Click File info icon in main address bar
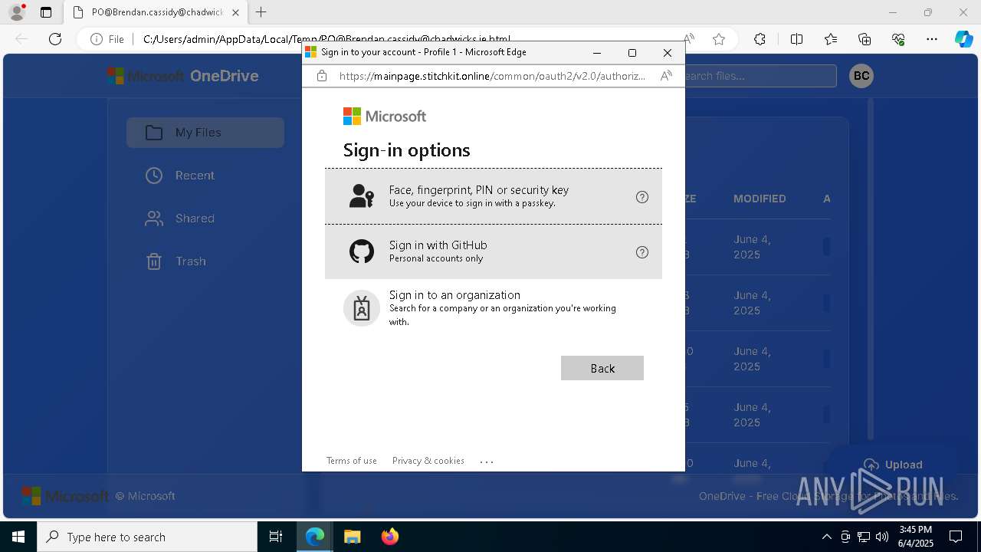Screen dimensions: 981x552 click(107, 39)
